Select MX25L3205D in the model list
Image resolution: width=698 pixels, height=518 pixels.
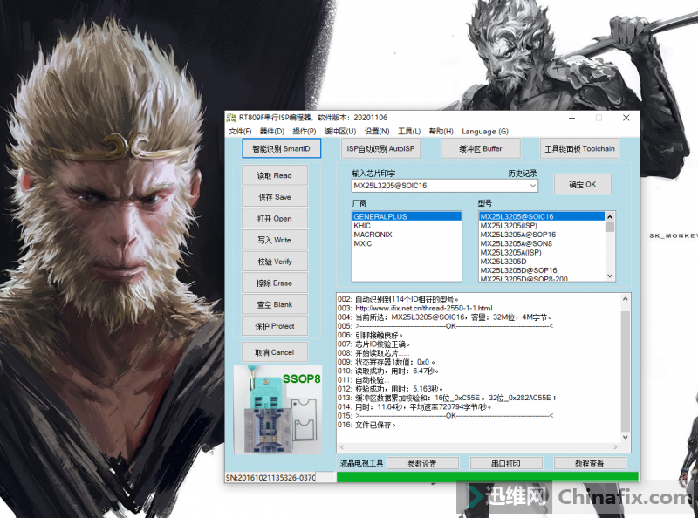tap(542, 262)
